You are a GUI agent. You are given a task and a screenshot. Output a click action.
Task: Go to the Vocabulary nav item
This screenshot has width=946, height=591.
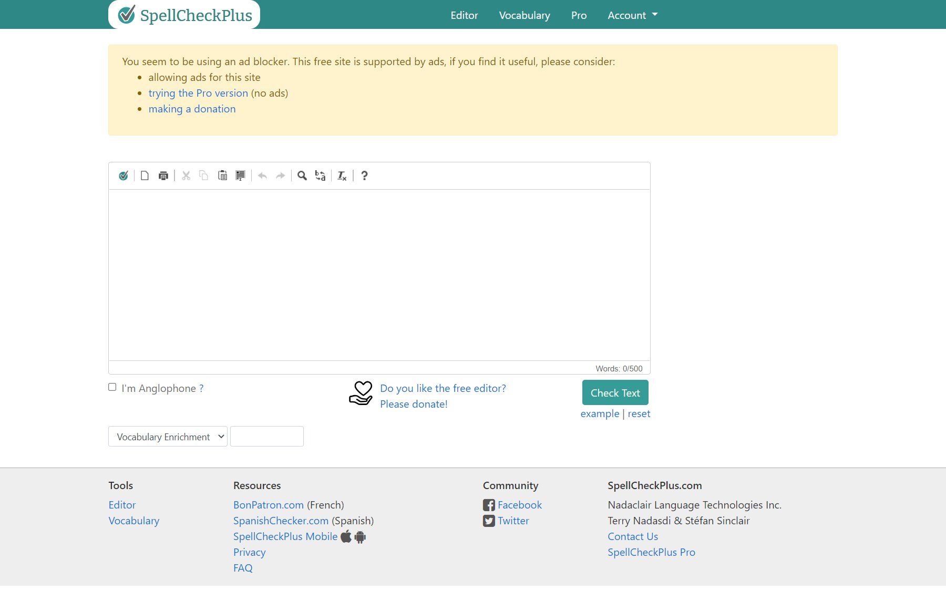[x=524, y=15]
